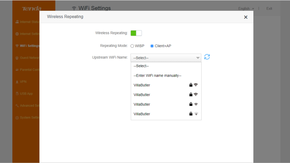
Task: Click the WiFi Settings icon in the sidebar
Action: click(17, 46)
